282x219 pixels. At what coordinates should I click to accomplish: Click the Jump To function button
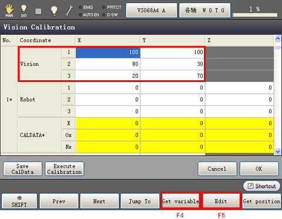(x=140, y=201)
